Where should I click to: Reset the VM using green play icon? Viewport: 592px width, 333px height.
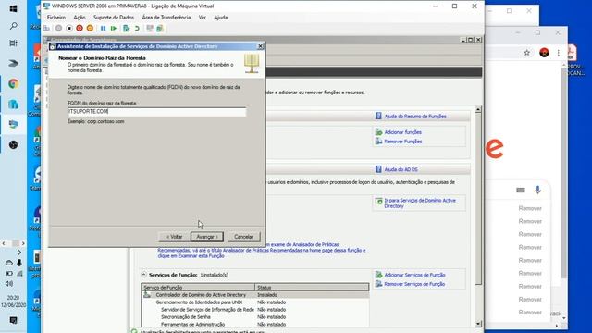coord(113,29)
